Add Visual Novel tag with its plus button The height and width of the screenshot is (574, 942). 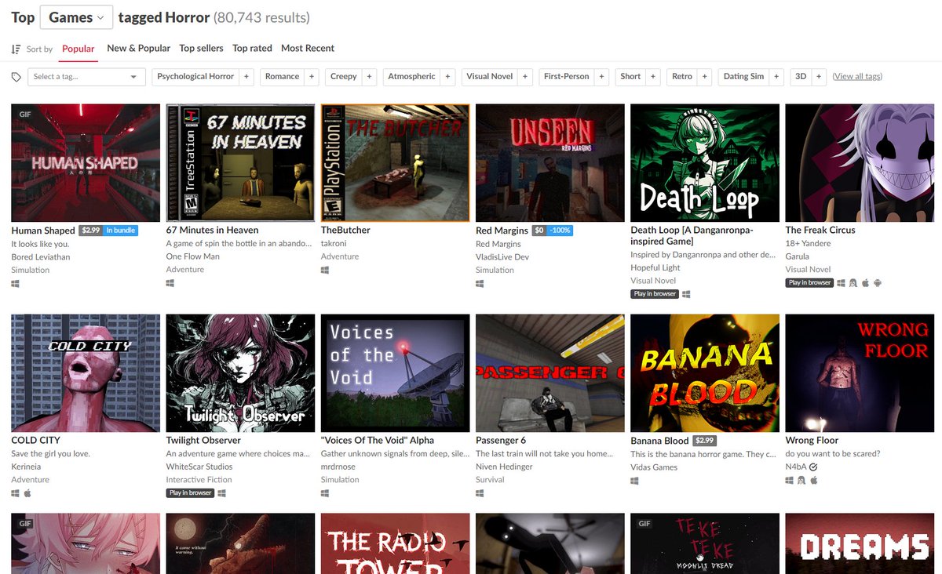(524, 77)
